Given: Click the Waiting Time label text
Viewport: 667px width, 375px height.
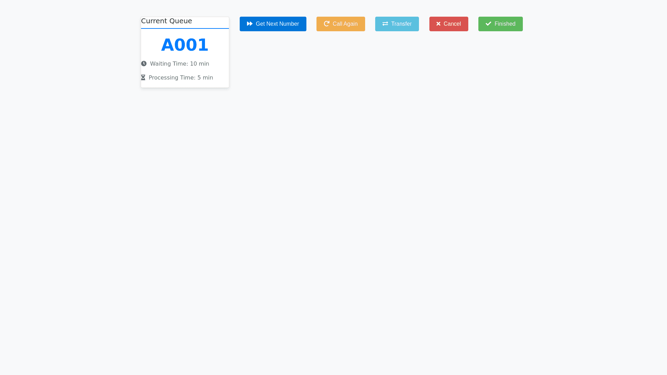Looking at the screenshot, I should pos(169,64).
